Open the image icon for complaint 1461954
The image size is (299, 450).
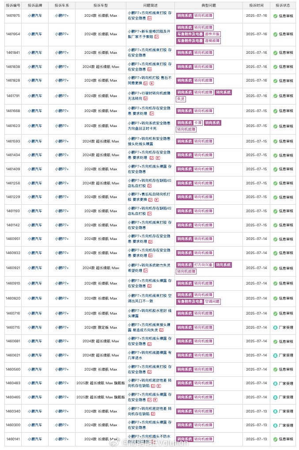coord(156,37)
